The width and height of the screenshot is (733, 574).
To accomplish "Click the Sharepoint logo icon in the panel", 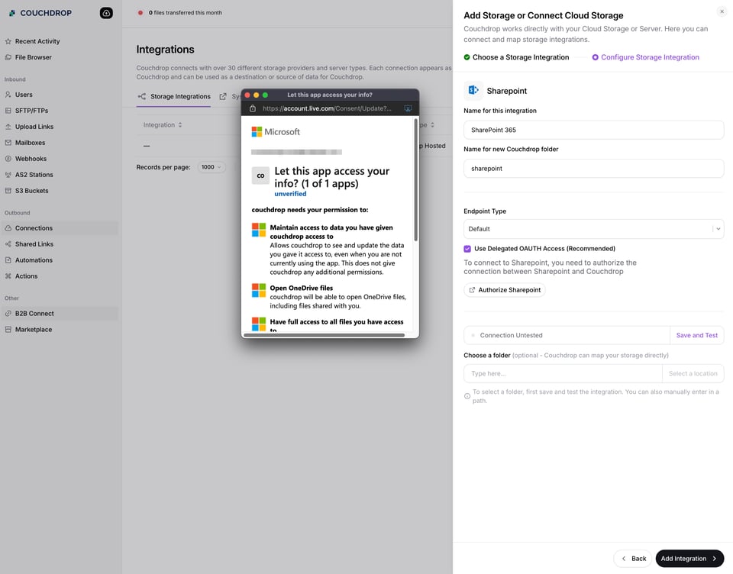I will [473, 90].
